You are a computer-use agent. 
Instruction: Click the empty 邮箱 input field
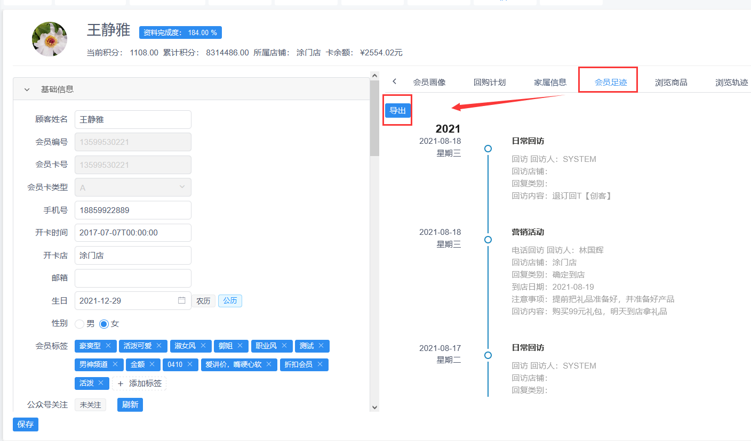coord(133,278)
